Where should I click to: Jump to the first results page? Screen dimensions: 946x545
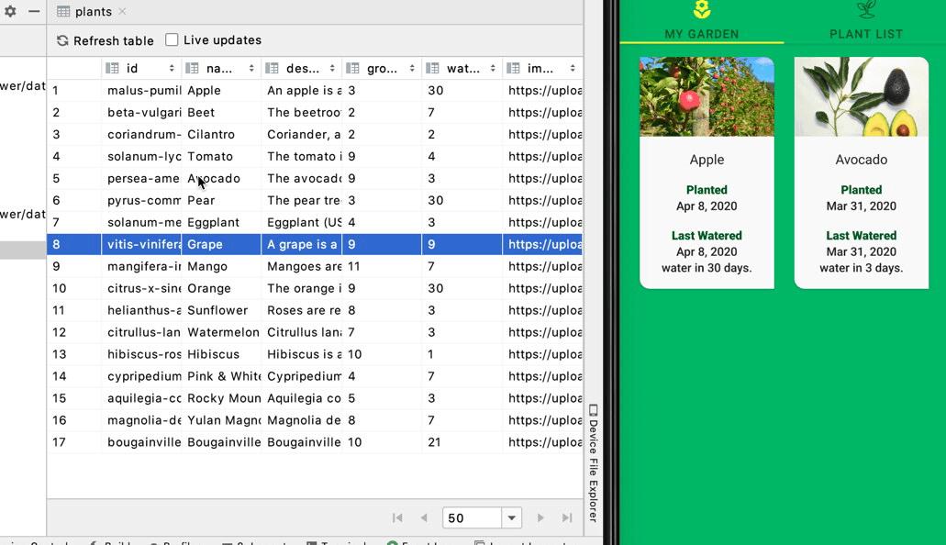[397, 517]
